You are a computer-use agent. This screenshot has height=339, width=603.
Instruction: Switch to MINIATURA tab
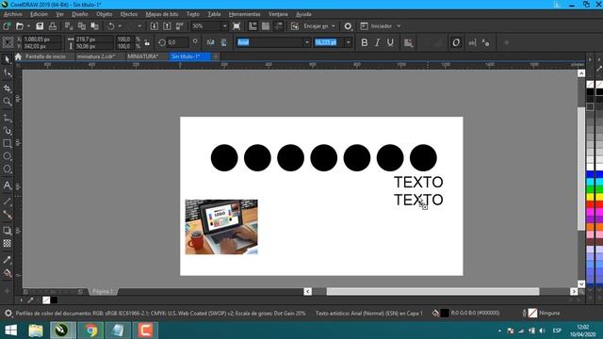(142, 56)
